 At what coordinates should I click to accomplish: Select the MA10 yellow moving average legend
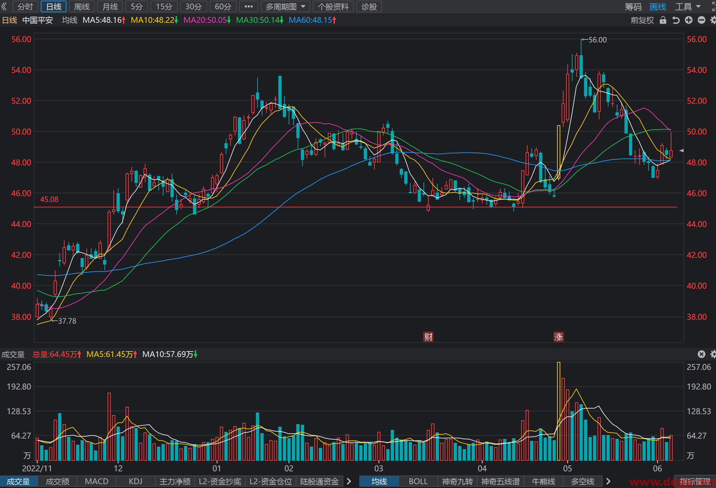tap(154, 20)
